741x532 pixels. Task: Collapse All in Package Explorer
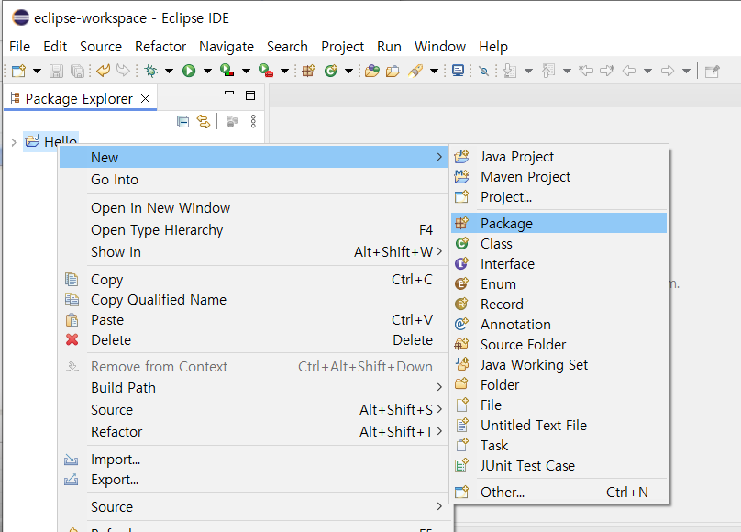click(x=182, y=121)
